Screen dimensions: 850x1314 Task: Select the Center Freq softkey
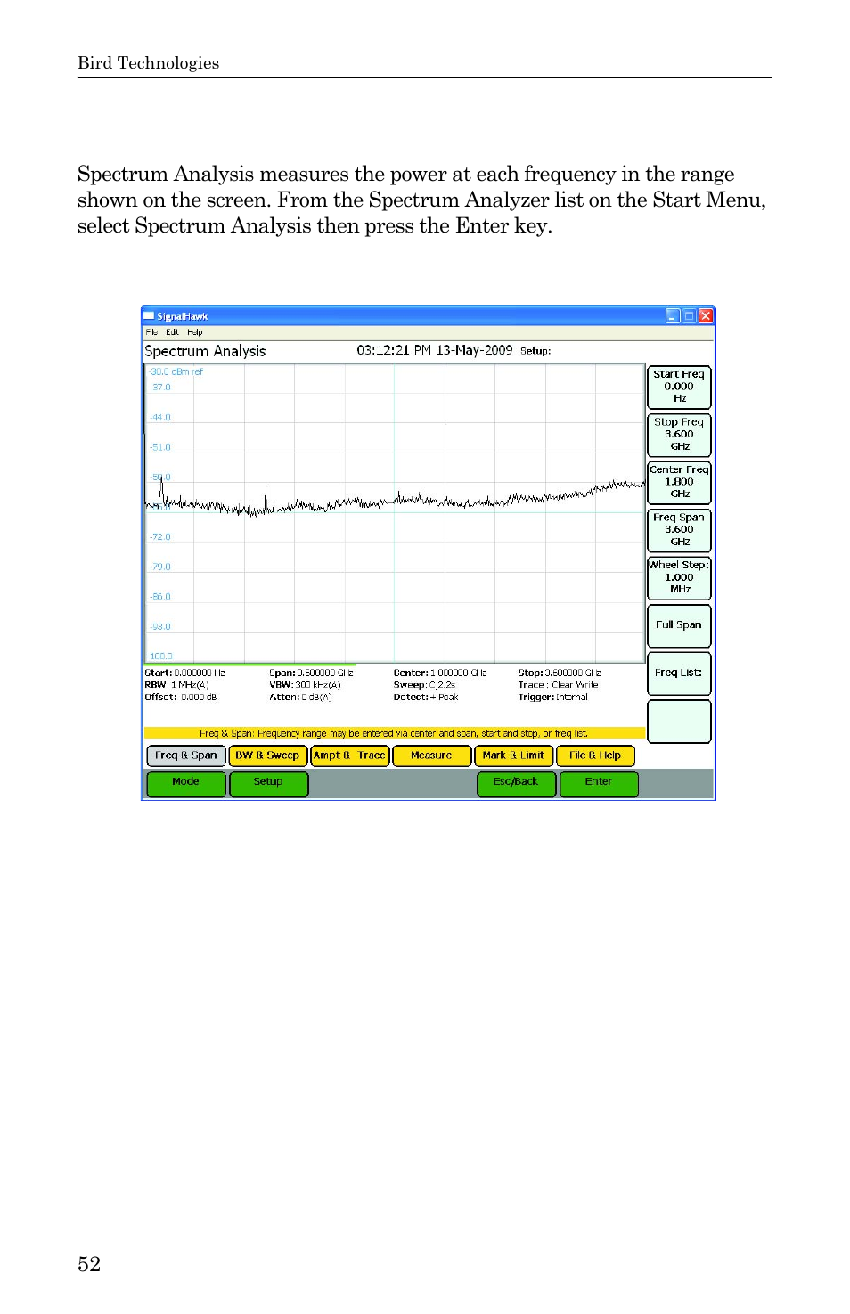[679, 482]
